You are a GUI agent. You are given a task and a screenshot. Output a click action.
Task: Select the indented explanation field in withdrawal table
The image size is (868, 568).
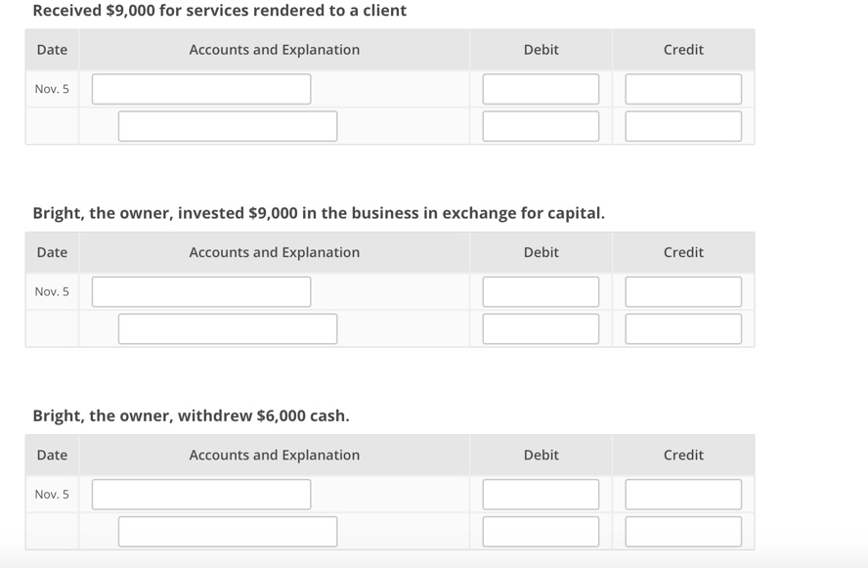point(228,531)
